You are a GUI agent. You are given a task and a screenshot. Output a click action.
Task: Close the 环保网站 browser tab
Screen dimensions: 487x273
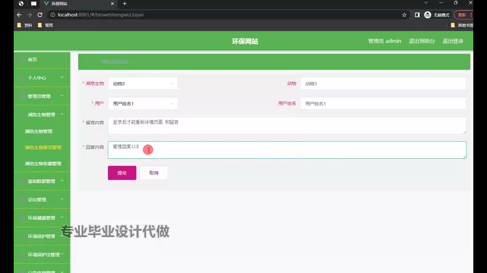(112, 4)
